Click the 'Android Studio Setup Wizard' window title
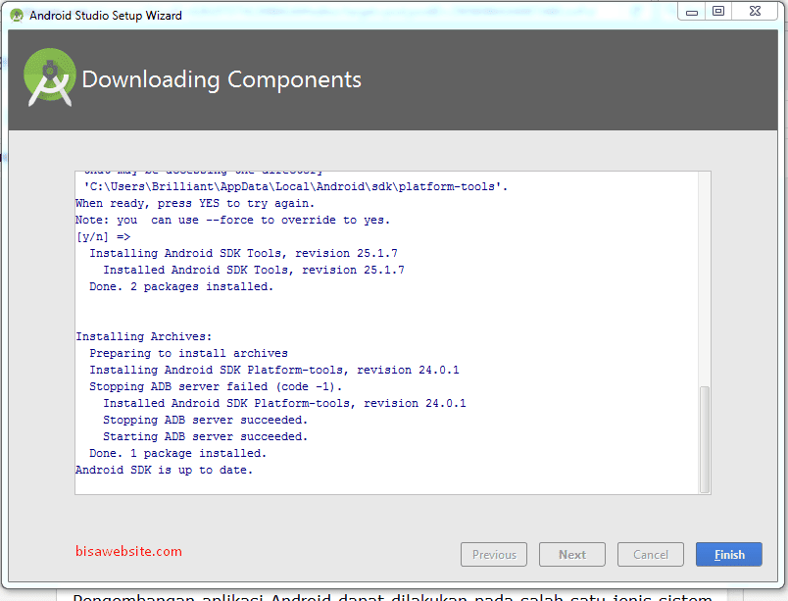This screenshot has height=601, width=788. tap(106, 16)
